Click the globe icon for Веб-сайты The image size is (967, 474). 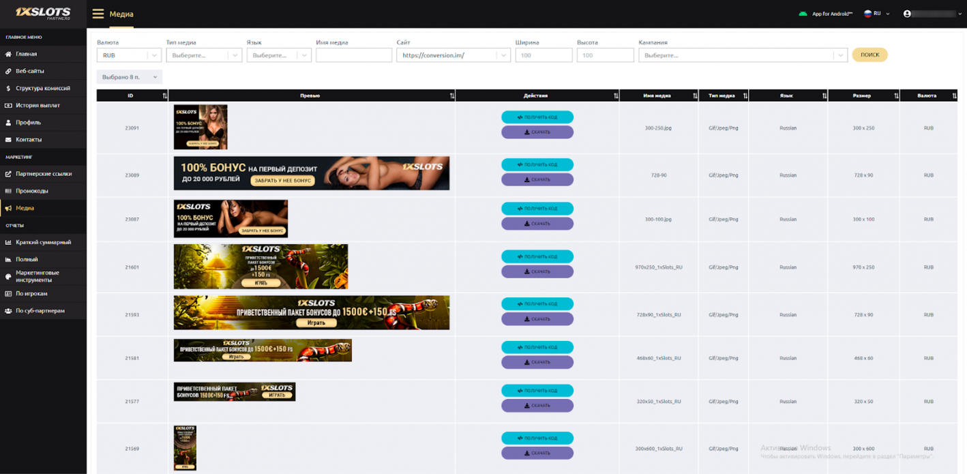(x=8, y=71)
